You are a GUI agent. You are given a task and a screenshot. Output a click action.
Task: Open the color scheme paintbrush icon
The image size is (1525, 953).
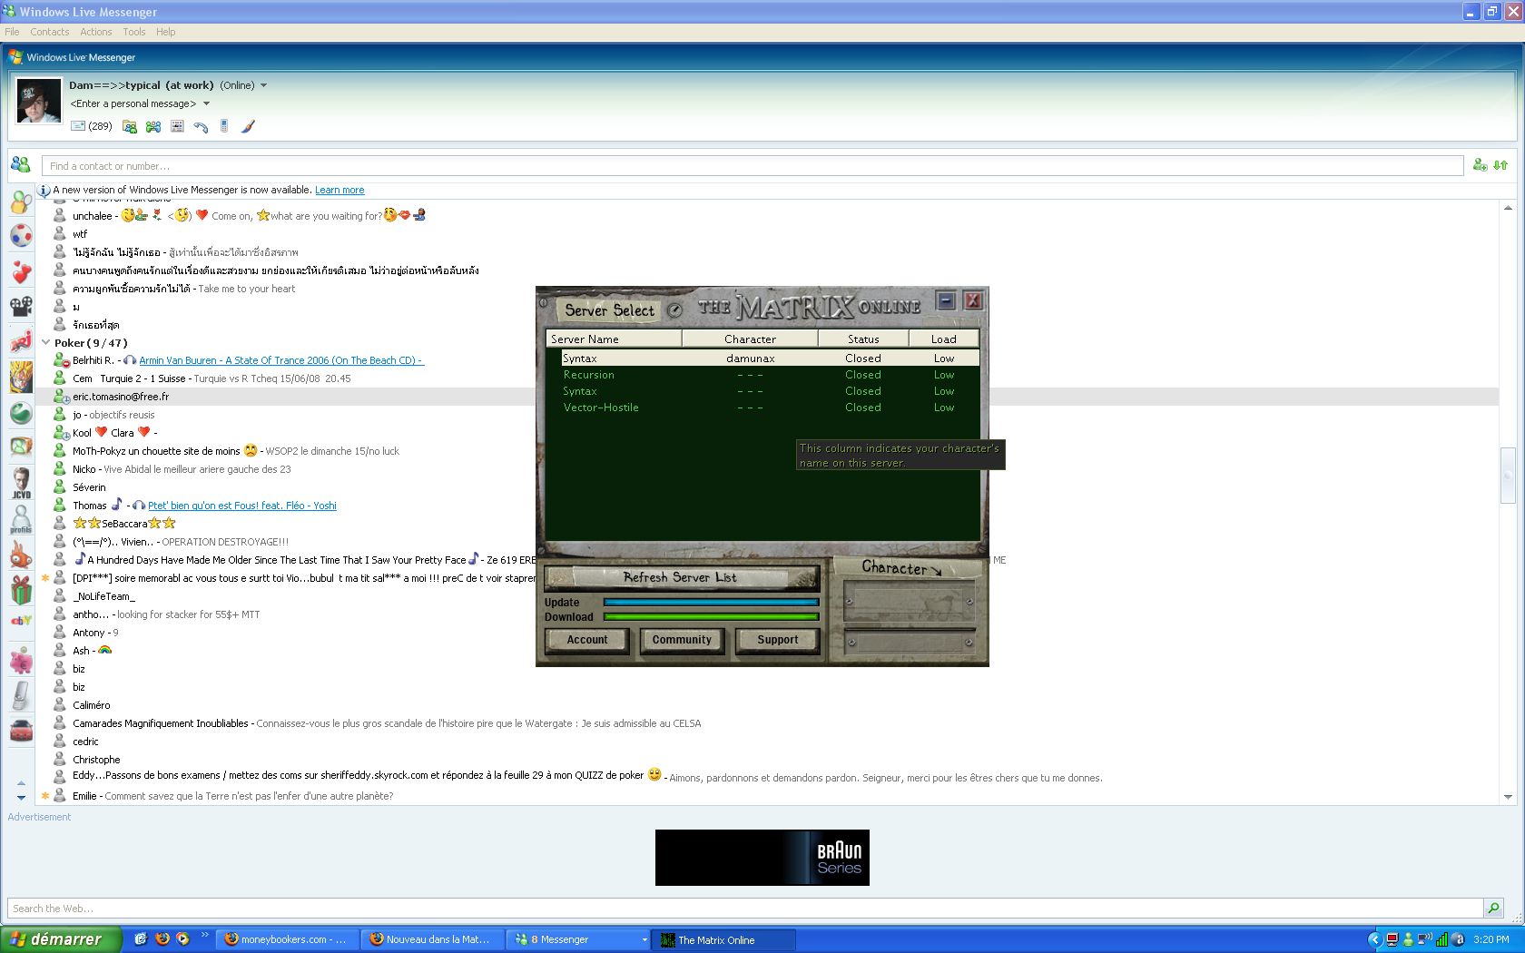(248, 126)
